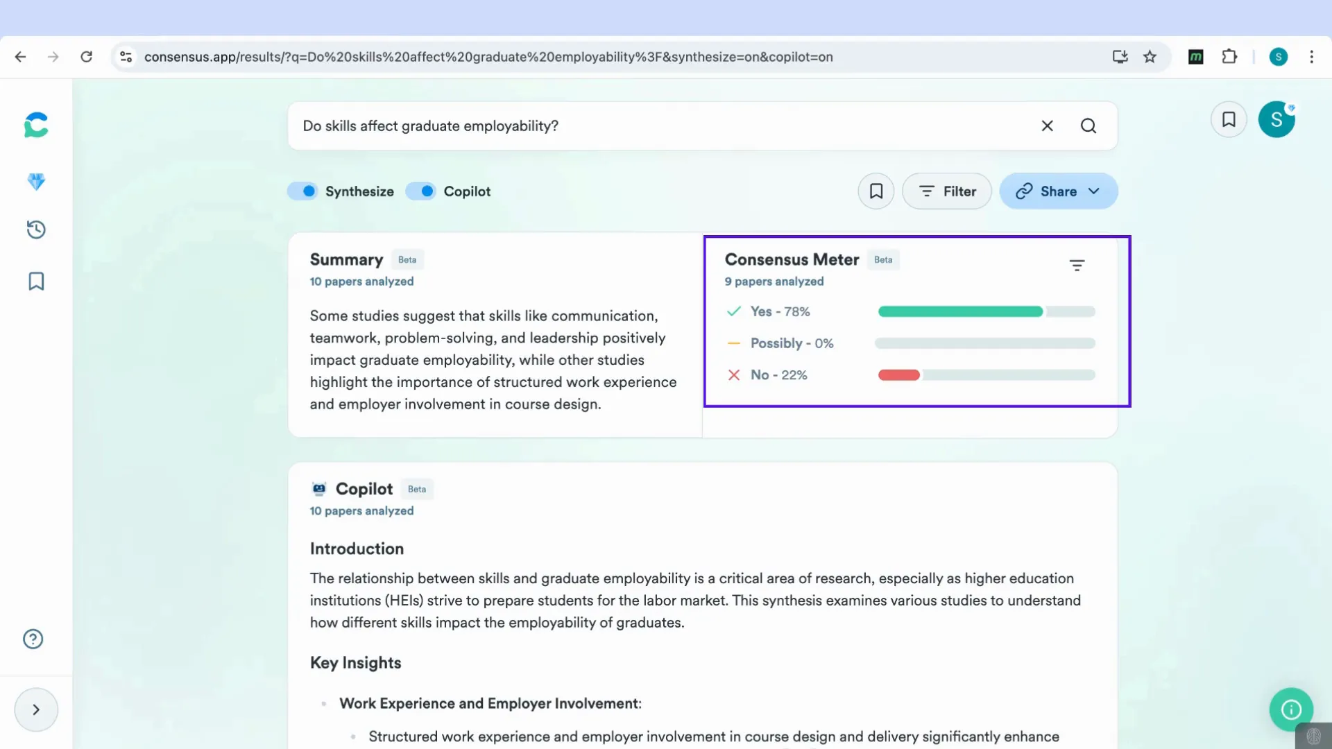
Task: Click the Introduction heading
Action: [357, 549]
